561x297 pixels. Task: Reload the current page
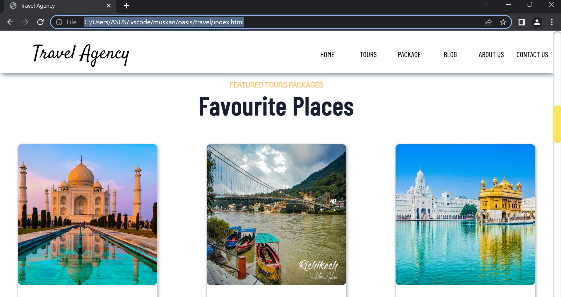pos(40,22)
